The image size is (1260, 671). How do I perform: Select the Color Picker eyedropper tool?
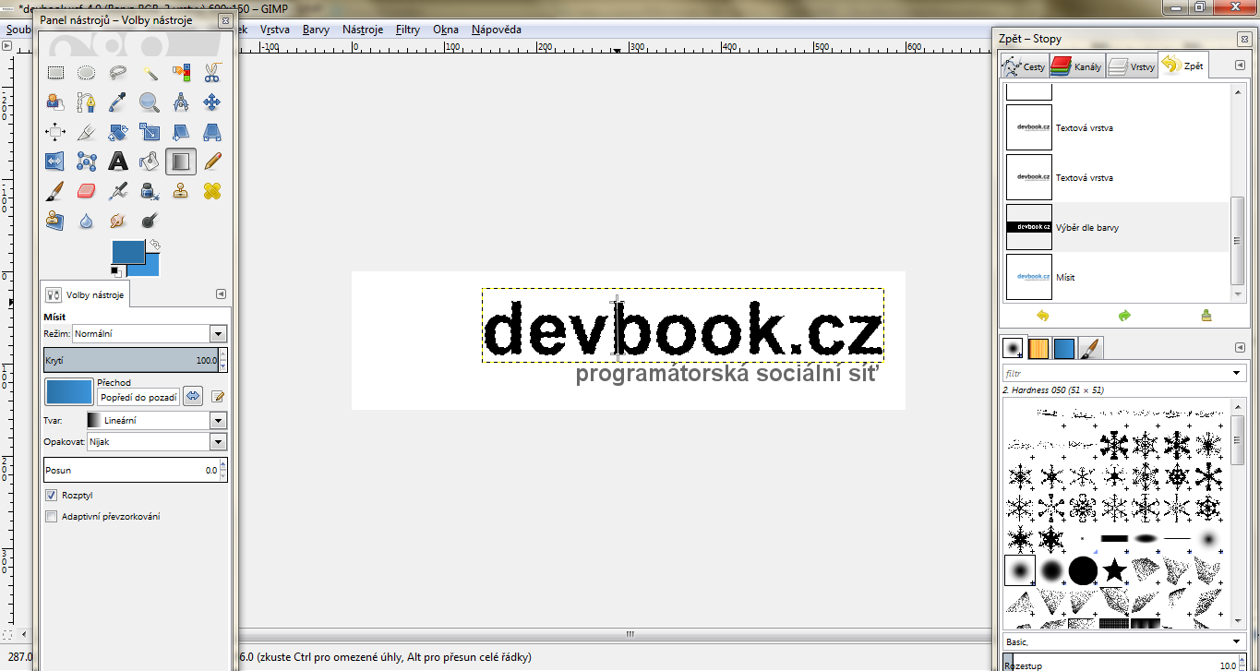coord(118,102)
